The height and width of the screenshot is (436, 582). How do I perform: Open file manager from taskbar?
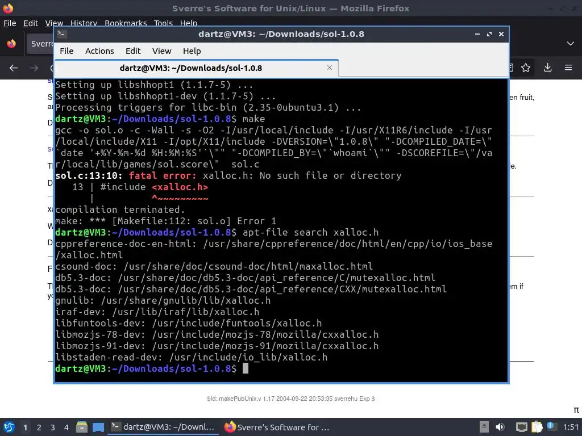click(82, 427)
